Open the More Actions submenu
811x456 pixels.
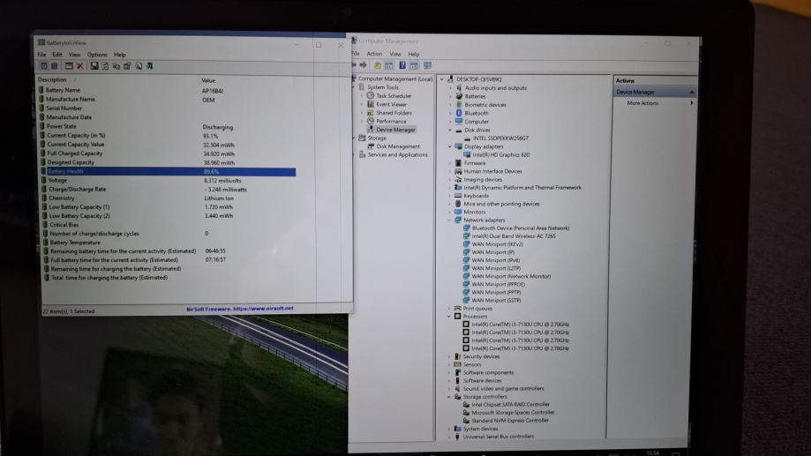(692, 103)
